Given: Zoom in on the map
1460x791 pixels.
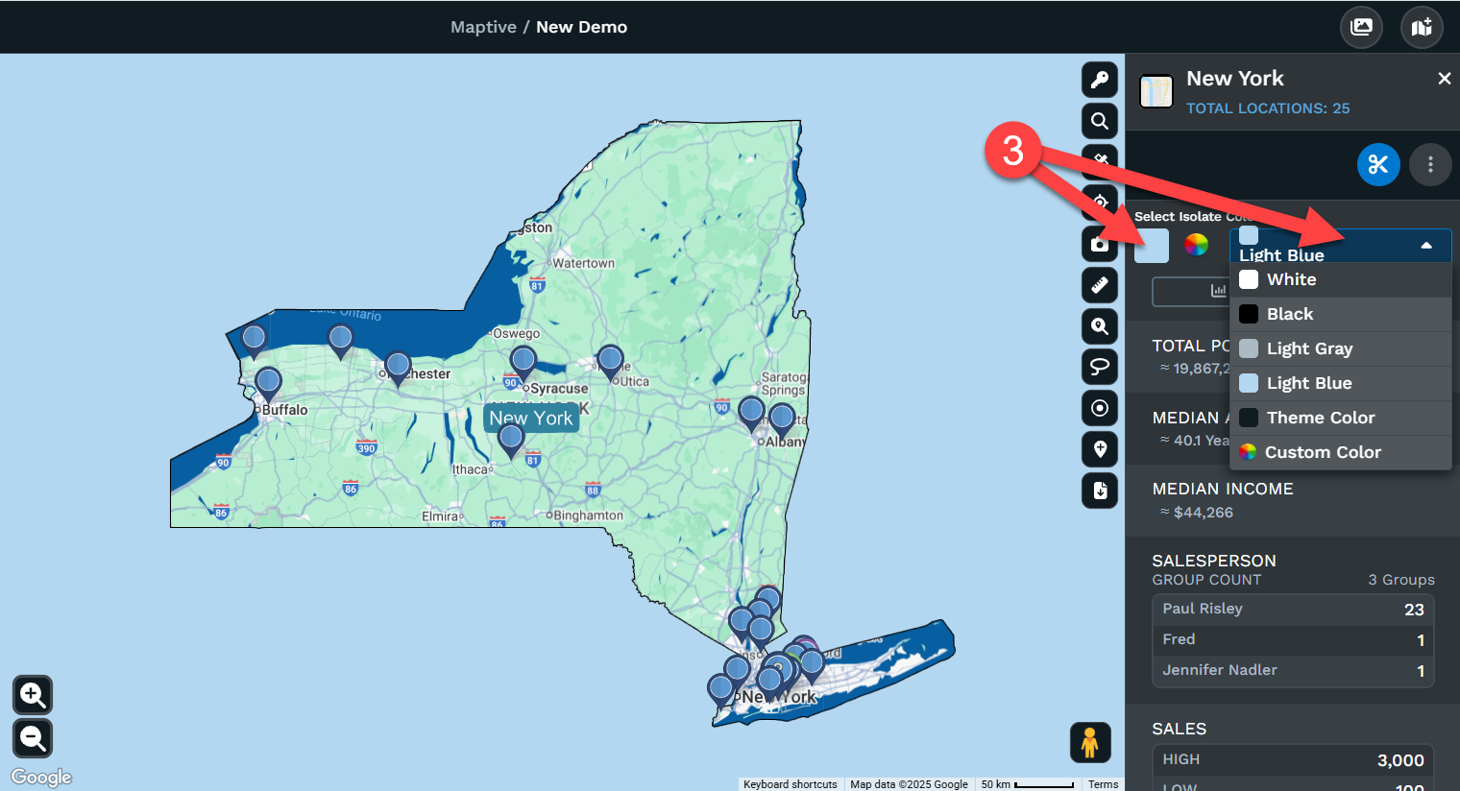Looking at the screenshot, I should (x=33, y=694).
